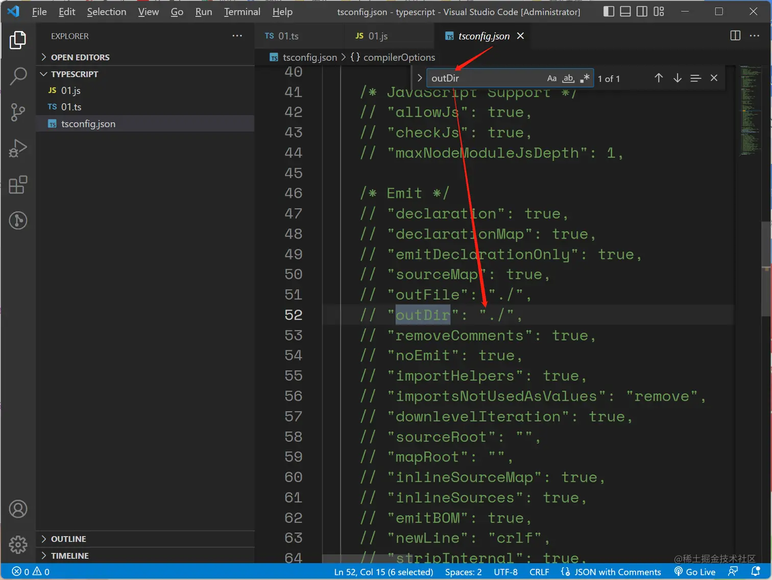Open the Git Graph icon in activity bar
This screenshot has width=772, height=580.
point(18,221)
